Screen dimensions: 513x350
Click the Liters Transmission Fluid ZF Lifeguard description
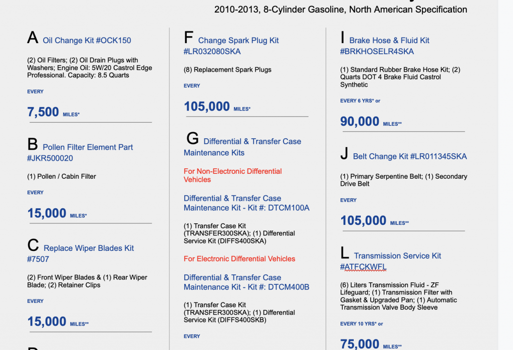click(398, 296)
